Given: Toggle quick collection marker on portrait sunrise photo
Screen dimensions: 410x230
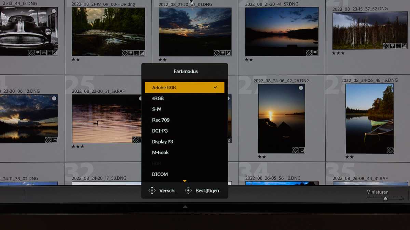Looking at the screenshot, I should pos(301,88).
